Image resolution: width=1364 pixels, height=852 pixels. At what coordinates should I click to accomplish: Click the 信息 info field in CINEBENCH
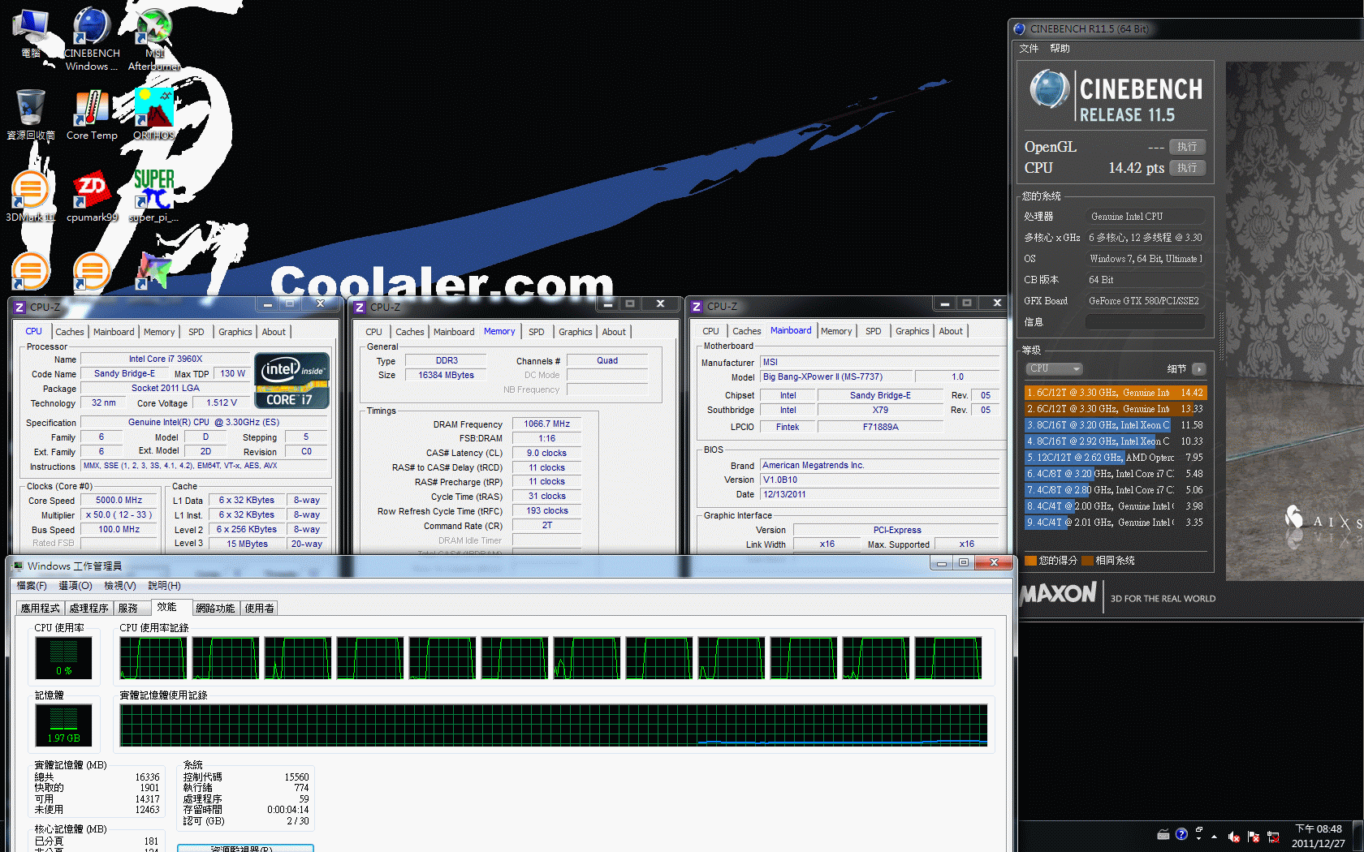click(1145, 322)
